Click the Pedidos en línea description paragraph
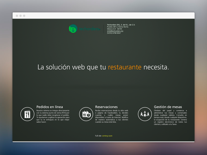The height and width of the screenshot is (155, 207). click(x=53, y=116)
